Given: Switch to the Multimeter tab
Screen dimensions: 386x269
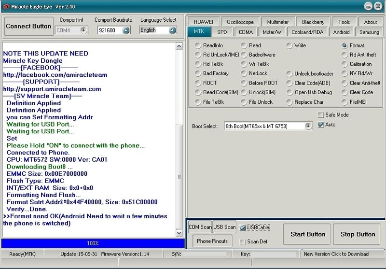Looking at the screenshot, I should pyautogui.click(x=278, y=22).
